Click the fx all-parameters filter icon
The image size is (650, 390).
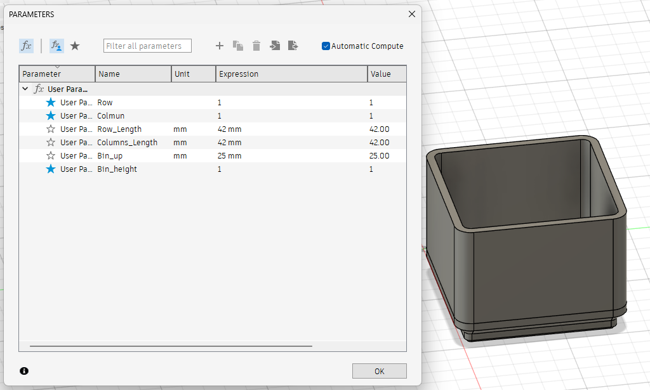26,46
